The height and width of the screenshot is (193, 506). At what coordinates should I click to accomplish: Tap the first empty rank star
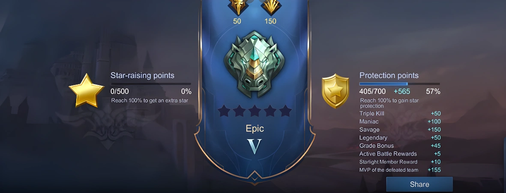[x=224, y=111]
